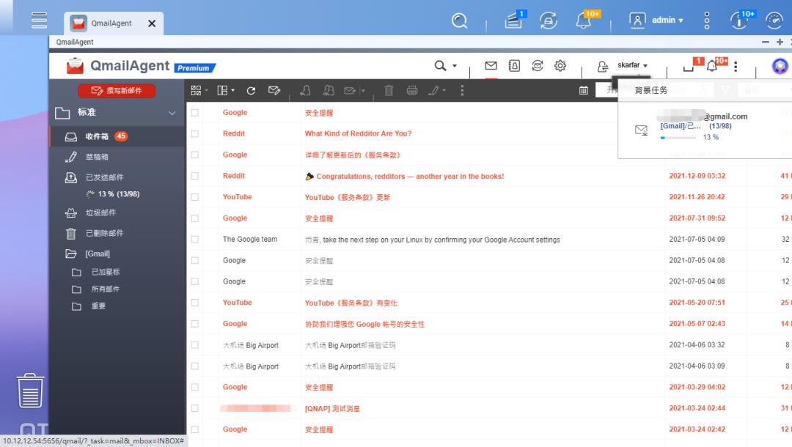
Task: Check the Reddit email's checkbox
Action: pos(194,133)
